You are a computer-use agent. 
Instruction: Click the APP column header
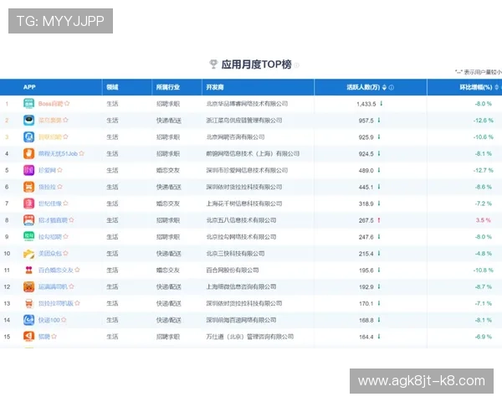[x=29, y=87]
